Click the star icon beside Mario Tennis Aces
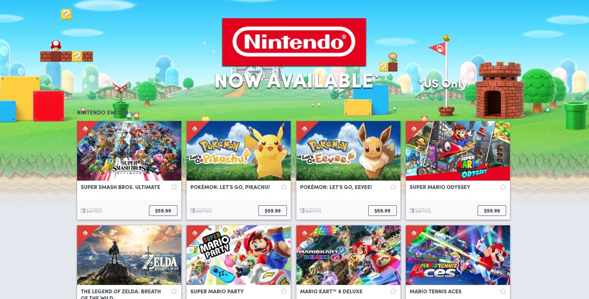Image resolution: width=589 pixels, height=299 pixels. (x=503, y=291)
